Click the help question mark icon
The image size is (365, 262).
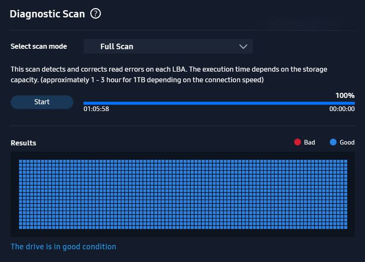tap(95, 14)
